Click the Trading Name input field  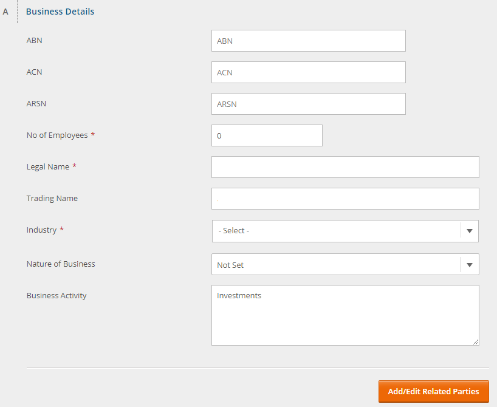(x=345, y=199)
